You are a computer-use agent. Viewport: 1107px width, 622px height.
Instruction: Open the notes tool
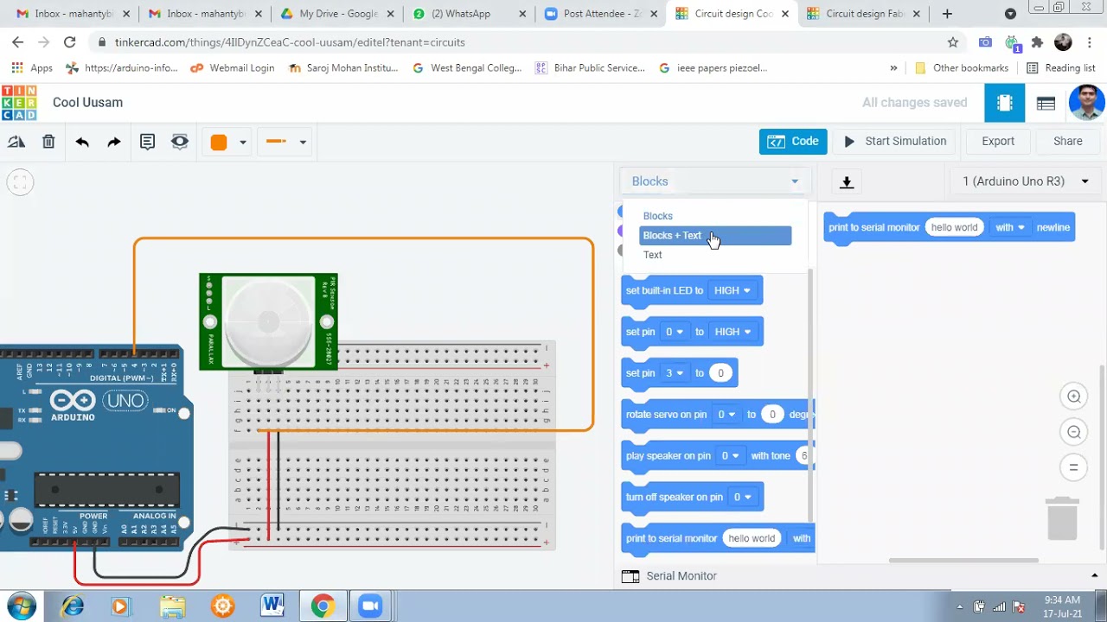[x=147, y=142]
